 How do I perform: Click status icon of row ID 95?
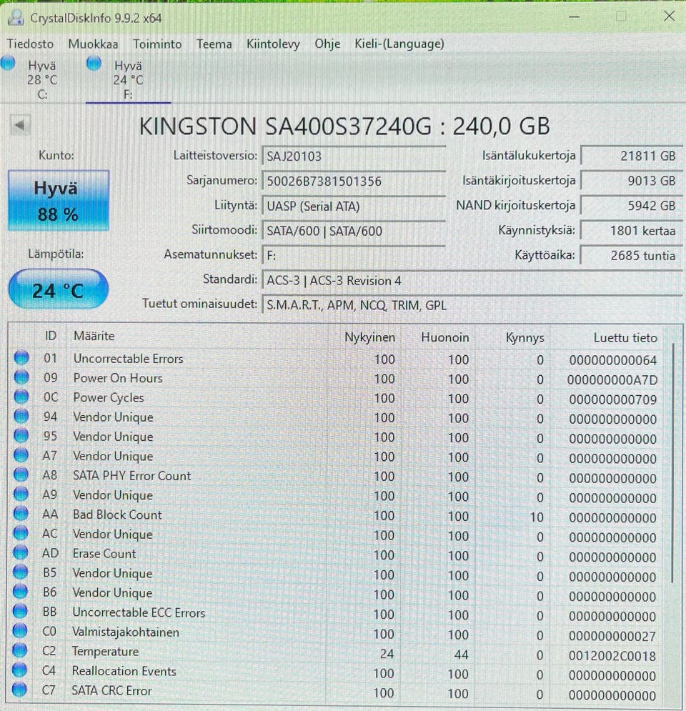(21, 436)
